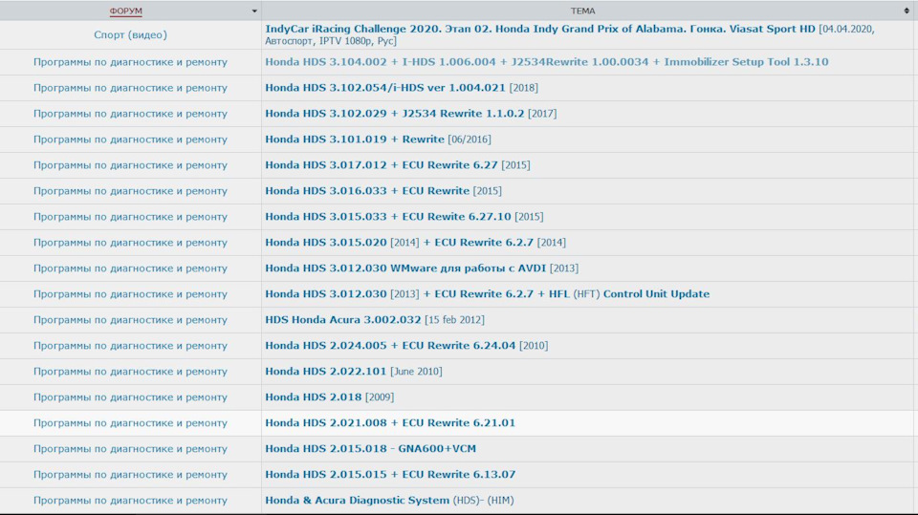The height and width of the screenshot is (515, 918).
Task: Open forum link in the HDS Honda Acura 3.002.032 row
Action: [x=131, y=319]
